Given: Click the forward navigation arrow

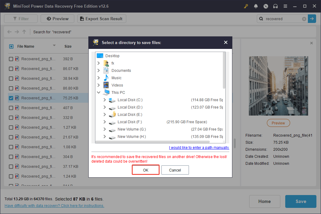Looking at the screenshot, I should (x=17, y=32).
